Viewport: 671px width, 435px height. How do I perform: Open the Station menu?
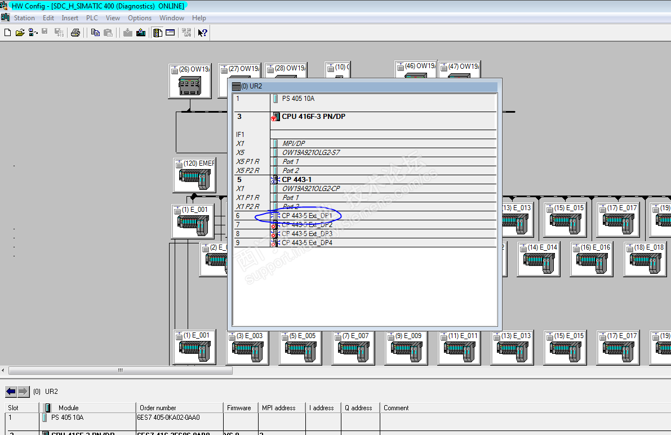[24, 18]
